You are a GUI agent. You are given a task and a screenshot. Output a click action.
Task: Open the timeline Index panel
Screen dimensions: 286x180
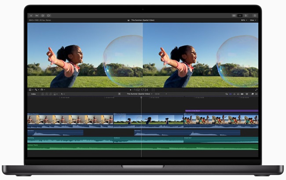click(33, 94)
